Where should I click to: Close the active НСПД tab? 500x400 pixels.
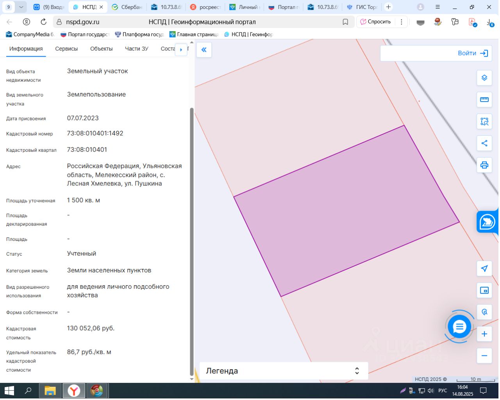point(101,7)
